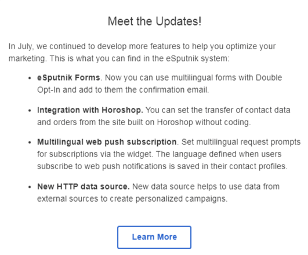Select the eSputnik Forms bold title
This screenshot has height=255, width=308.
pyautogui.click(x=68, y=78)
